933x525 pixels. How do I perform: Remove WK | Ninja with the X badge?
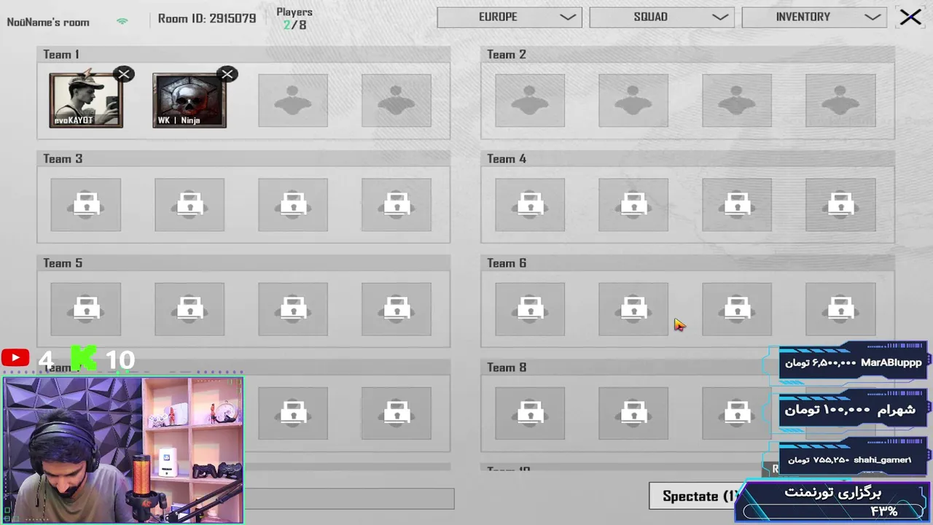tap(227, 74)
